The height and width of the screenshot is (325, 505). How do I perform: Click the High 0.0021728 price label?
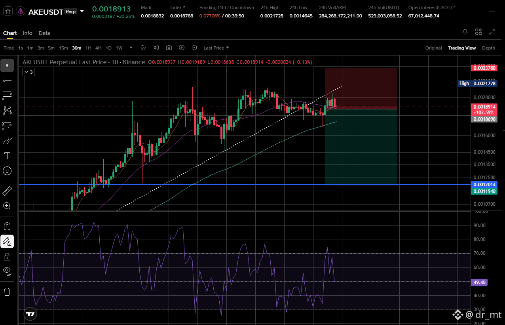(x=478, y=83)
